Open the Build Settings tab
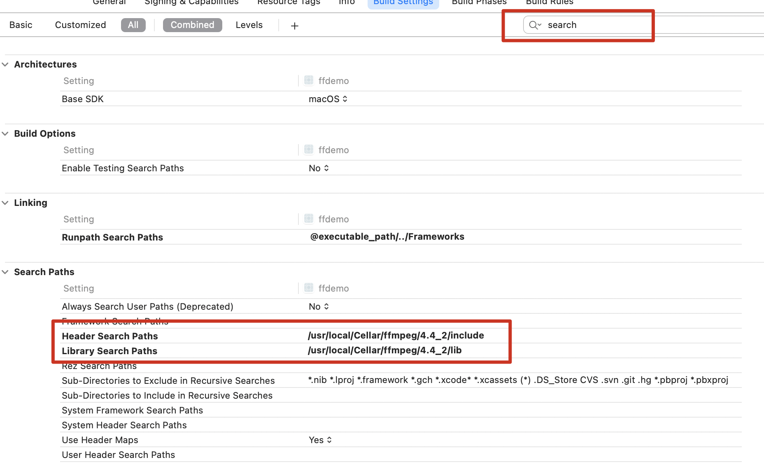 pos(403,2)
